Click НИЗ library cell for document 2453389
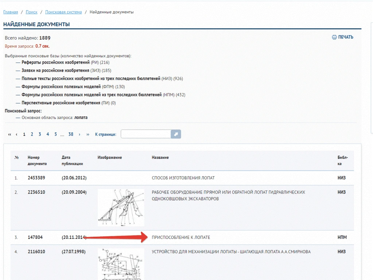Screen dimensions: 373x280 (342, 178)
